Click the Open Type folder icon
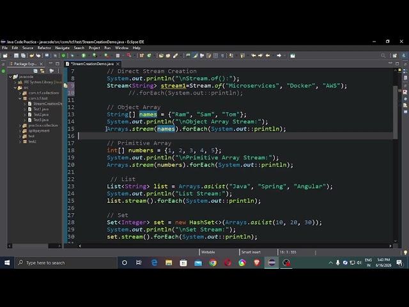Image resolution: width=409 pixels, height=307 pixels. (161, 56)
